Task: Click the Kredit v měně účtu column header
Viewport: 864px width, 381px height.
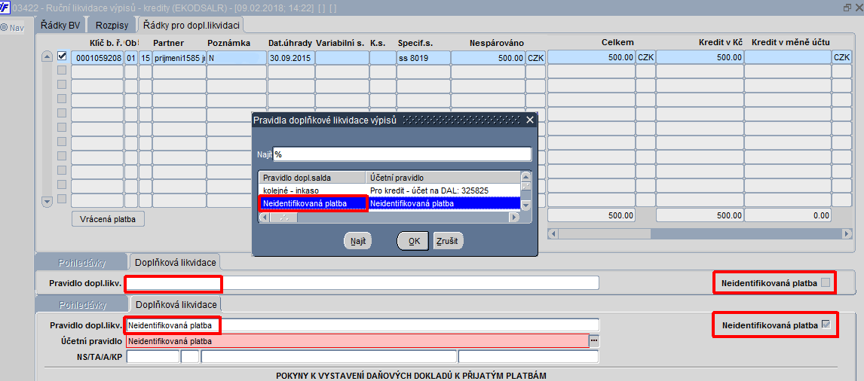Action: tap(791, 42)
